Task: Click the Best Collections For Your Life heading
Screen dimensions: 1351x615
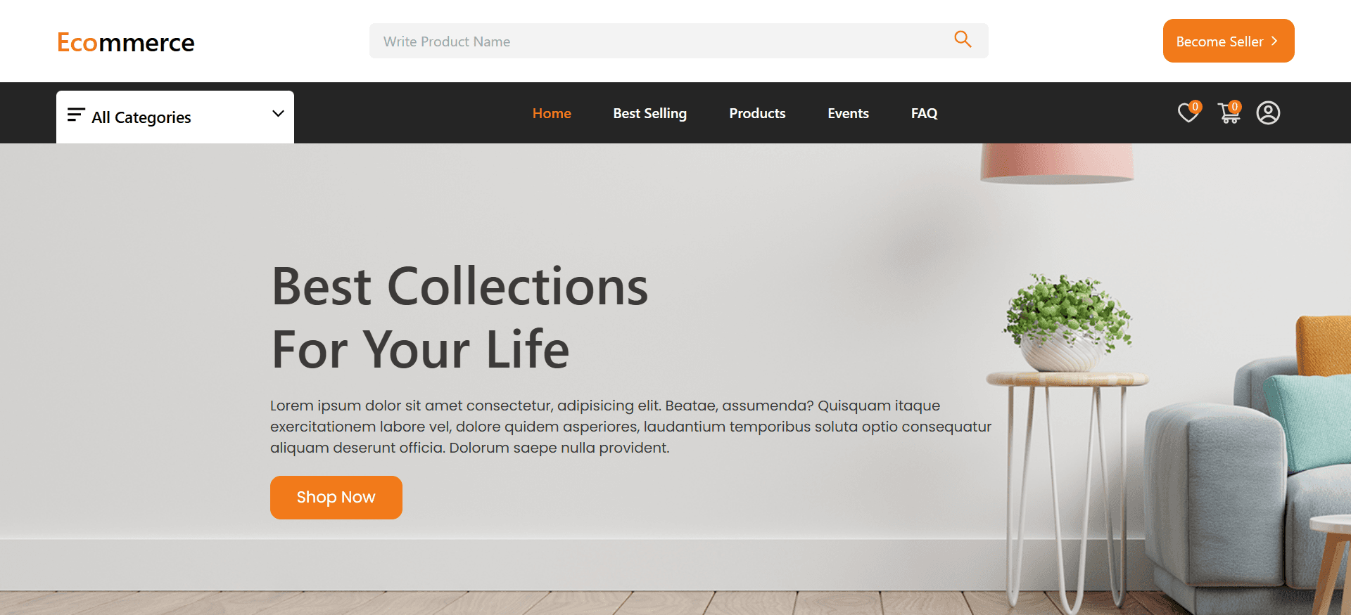Action: click(x=459, y=317)
